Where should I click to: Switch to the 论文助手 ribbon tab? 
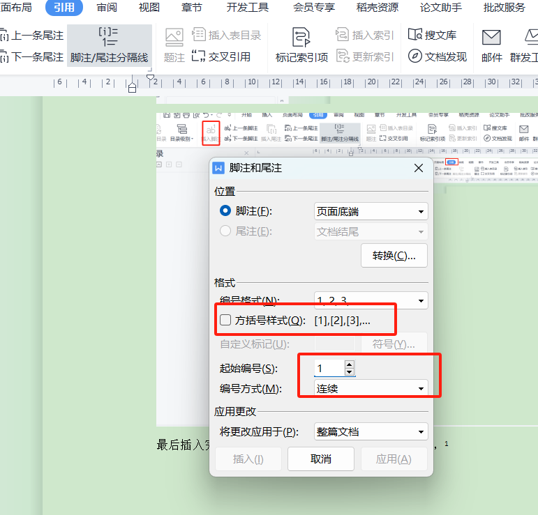point(440,7)
